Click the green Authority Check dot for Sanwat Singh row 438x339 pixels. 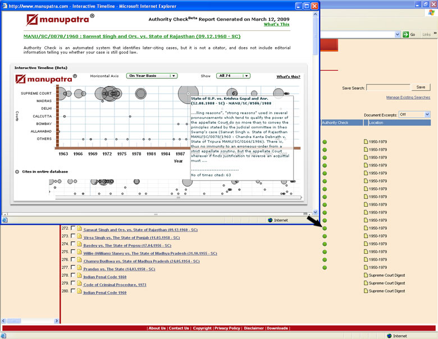point(325,228)
